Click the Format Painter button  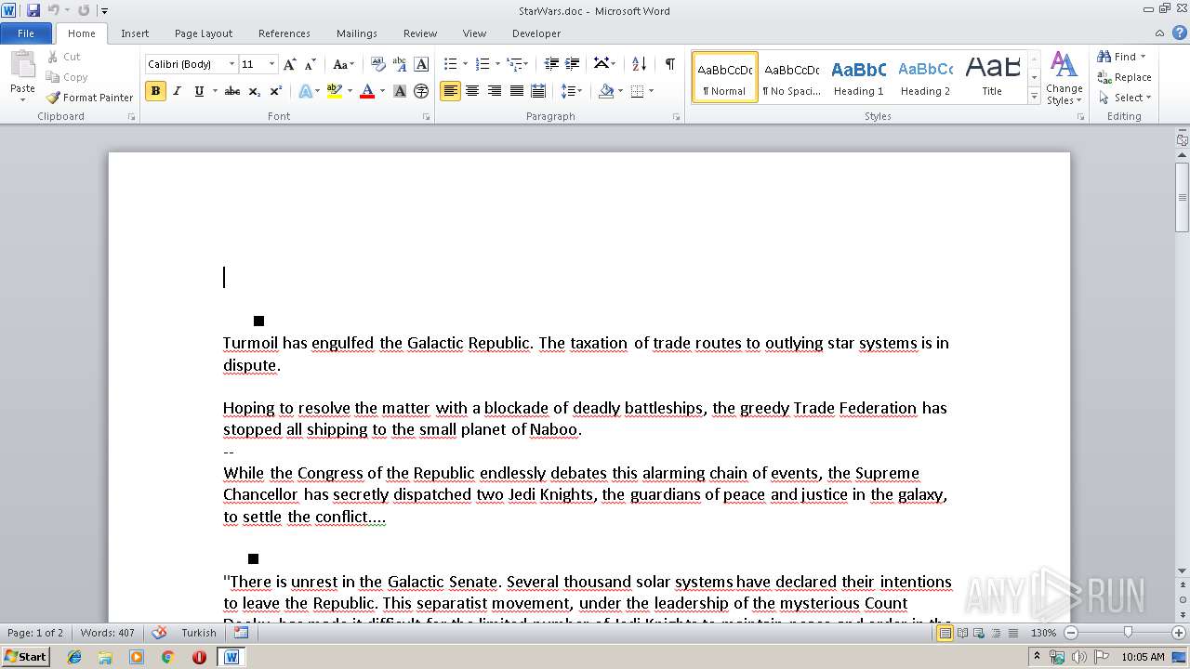[89, 98]
